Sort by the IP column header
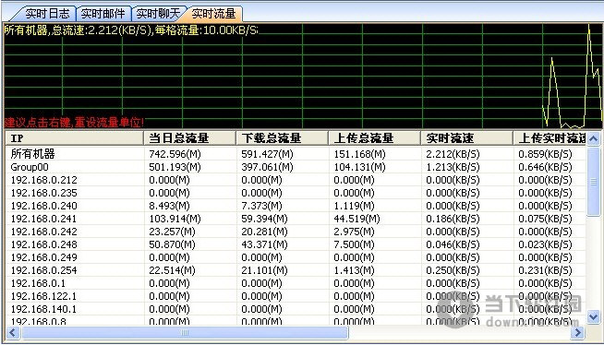 [x=74, y=138]
